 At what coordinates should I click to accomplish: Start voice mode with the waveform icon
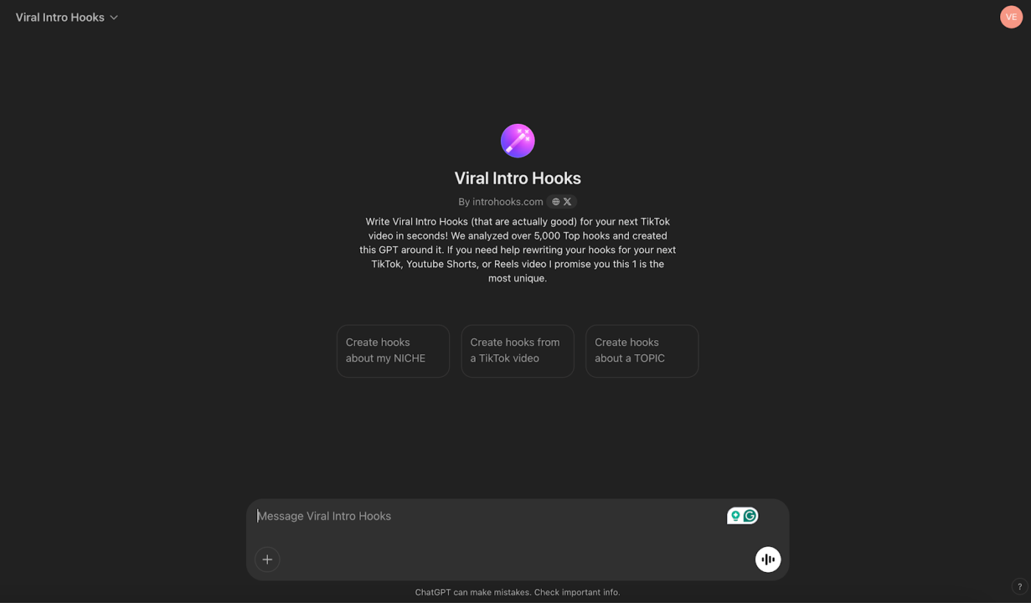768,560
